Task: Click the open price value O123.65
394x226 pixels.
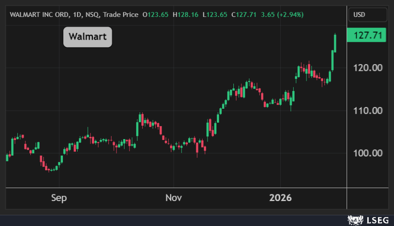Action: (x=155, y=15)
